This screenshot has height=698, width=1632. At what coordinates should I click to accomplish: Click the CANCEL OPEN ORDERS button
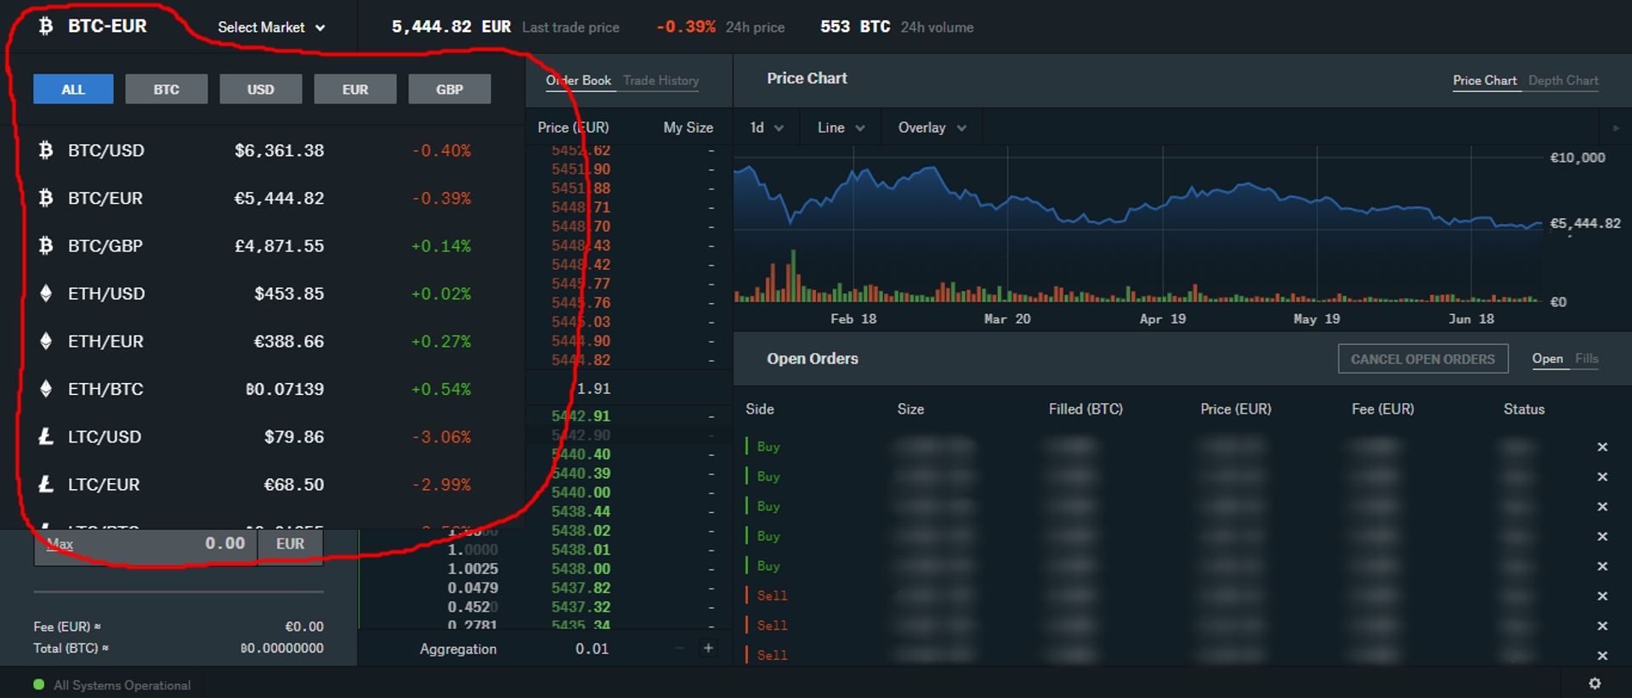point(1423,359)
